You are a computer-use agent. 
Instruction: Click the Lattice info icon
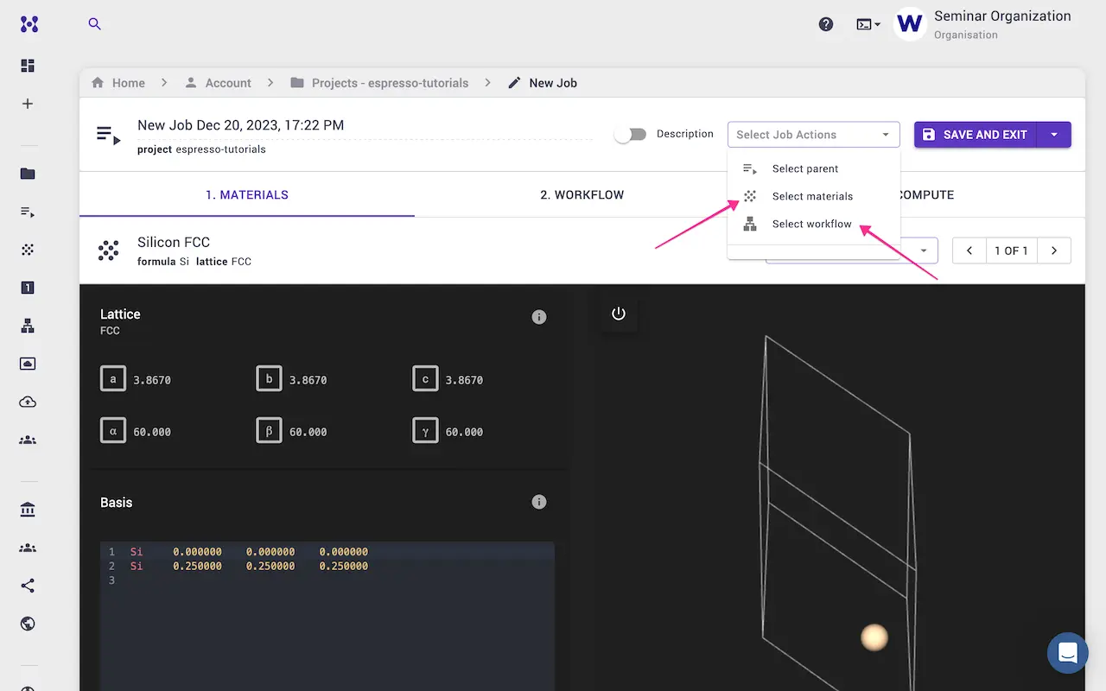(539, 316)
